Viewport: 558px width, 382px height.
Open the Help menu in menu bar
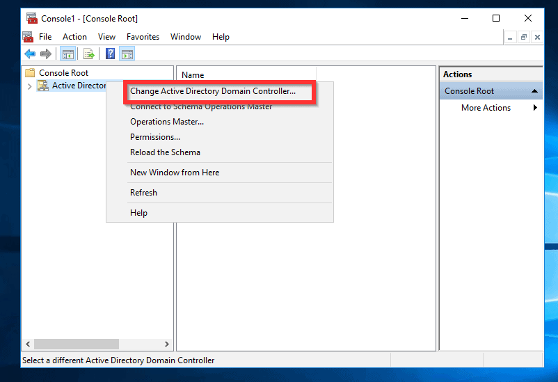tap(221, 37)
